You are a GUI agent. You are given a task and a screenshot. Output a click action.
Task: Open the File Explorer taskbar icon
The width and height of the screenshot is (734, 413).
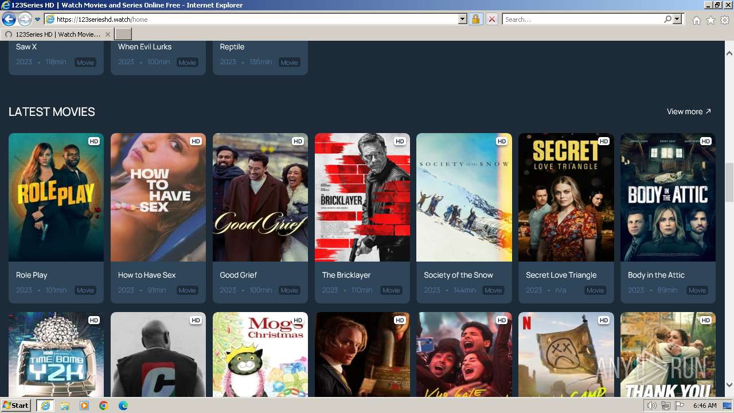(65, 406)
